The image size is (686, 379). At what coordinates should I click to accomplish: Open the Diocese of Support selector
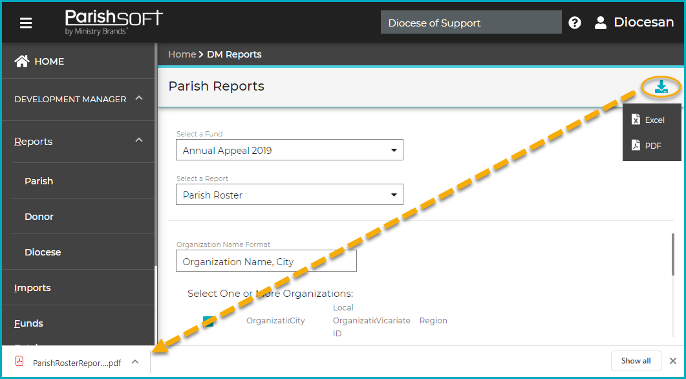click(471, 23)
